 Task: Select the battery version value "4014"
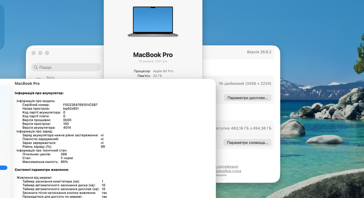click(67, 127)
